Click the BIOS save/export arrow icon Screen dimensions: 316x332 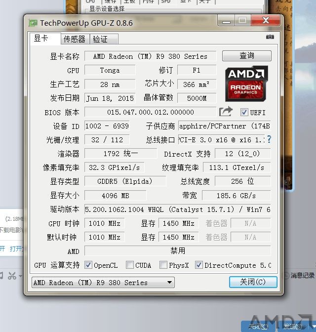pos(226,112)
